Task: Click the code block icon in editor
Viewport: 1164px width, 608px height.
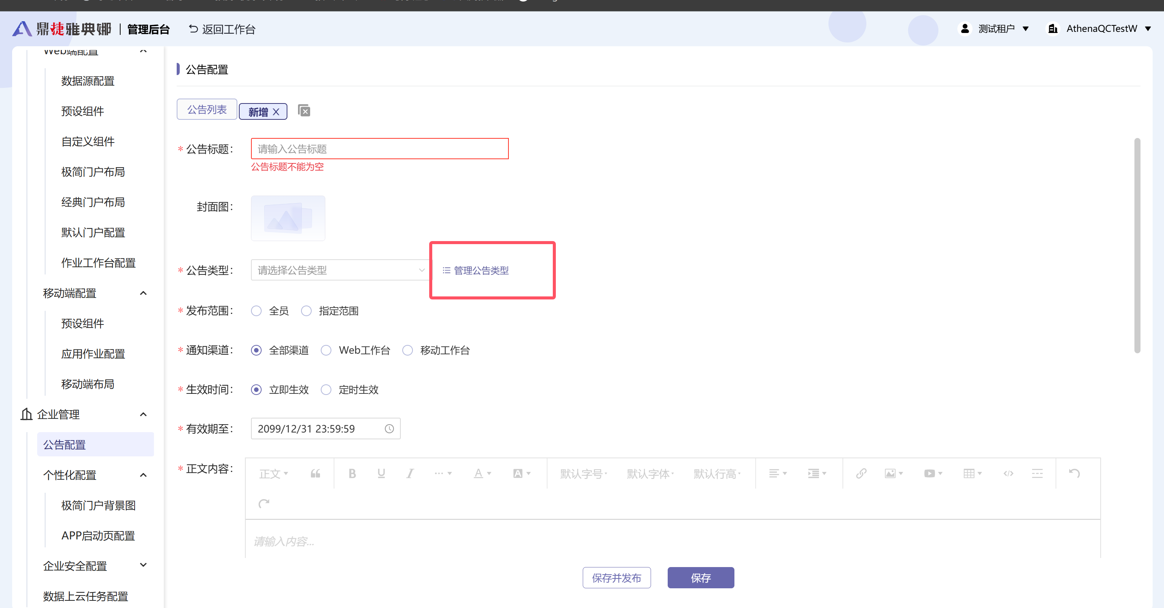Action: (1008, 473)
